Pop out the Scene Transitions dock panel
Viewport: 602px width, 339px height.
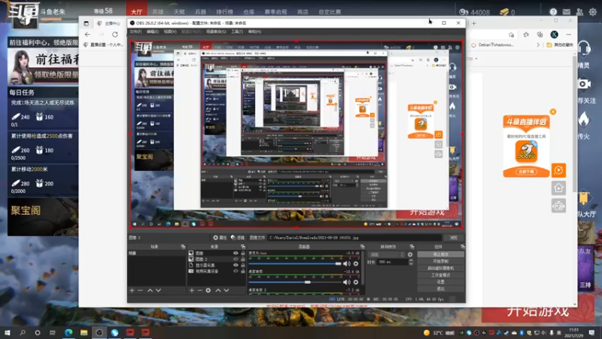pyautogui.click(x=412, y=247)
